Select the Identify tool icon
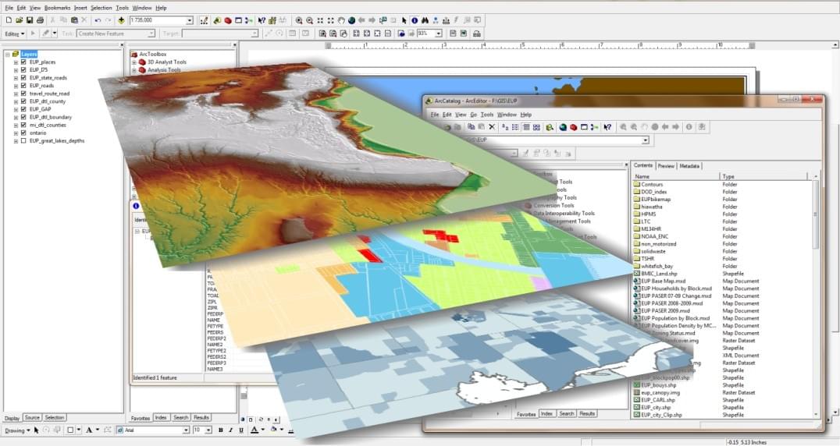 (414, 19)
